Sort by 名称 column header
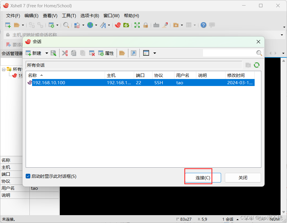This screenshot has width=287, height=223. [x=65, y=75]
